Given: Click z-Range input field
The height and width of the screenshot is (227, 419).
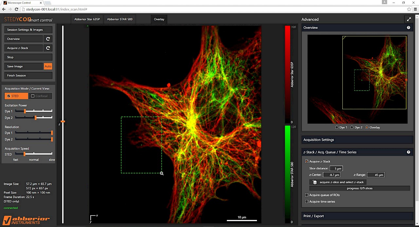Looking at the screenshot, I should point(375,175).
